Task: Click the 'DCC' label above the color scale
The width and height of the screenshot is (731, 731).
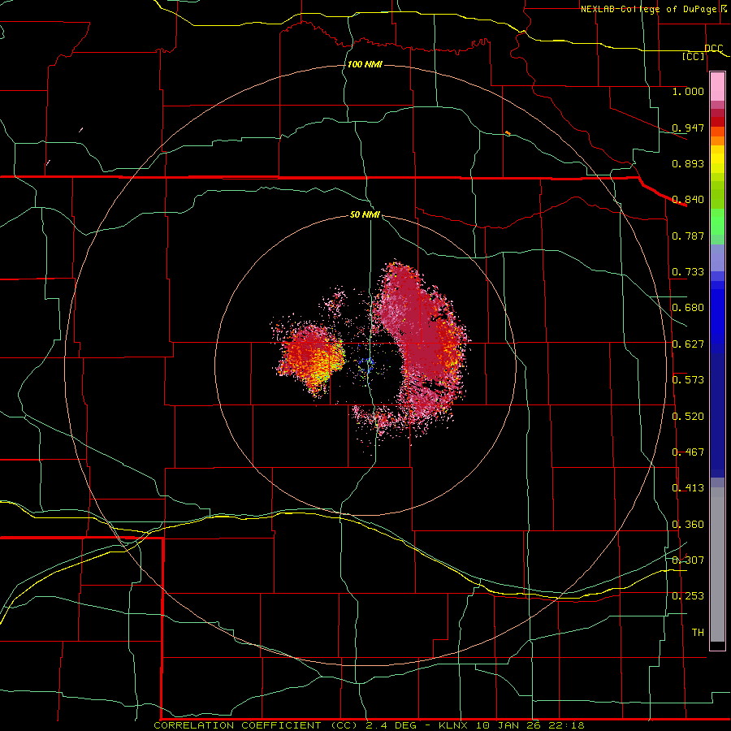Action: (713, 49)
